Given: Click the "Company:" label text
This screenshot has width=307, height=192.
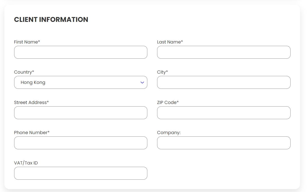Looking at the screenshot, I should [x=169, y=133].
